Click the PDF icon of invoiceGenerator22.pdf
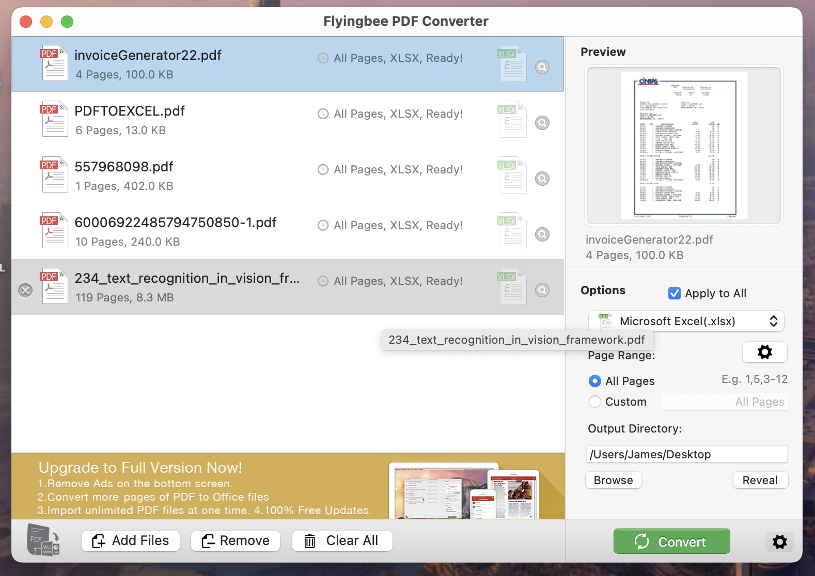 point(54,63)
